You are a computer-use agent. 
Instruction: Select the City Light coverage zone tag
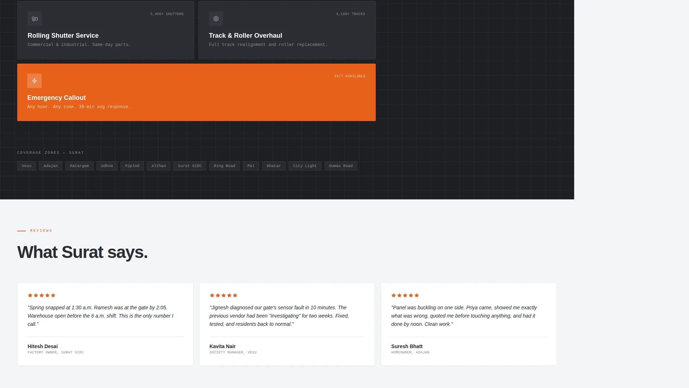coord(305,166)
